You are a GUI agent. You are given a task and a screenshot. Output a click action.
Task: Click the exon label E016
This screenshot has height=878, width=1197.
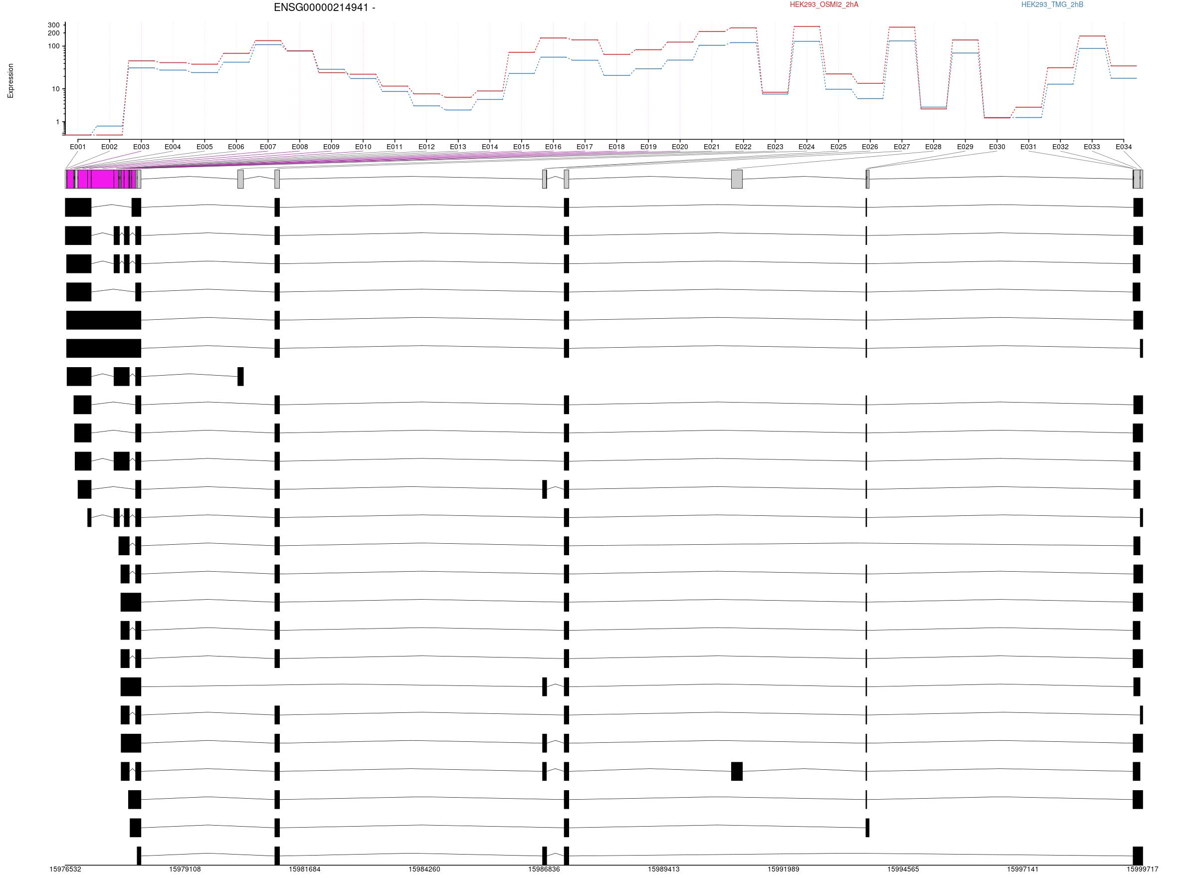(x=553, y=147)
